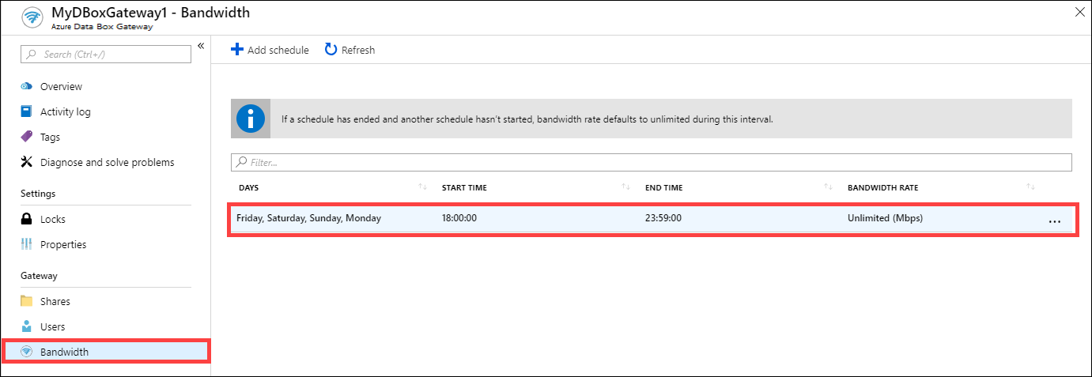Viewport: 1092px width, 377px height.
Task: Click the Add schedule button
Action: pos(270,50)
